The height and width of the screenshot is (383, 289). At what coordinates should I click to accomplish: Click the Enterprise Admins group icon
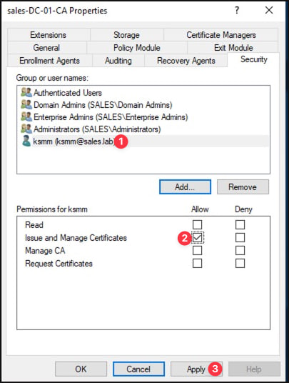26,116
